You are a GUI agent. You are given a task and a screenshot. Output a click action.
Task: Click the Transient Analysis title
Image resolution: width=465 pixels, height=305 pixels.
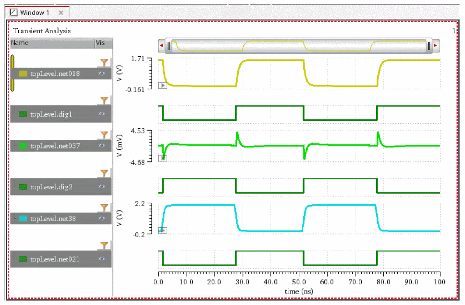(42, 31)
